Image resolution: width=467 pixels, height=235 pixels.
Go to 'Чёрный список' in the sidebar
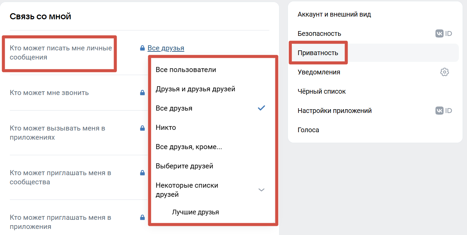point(322,92)
